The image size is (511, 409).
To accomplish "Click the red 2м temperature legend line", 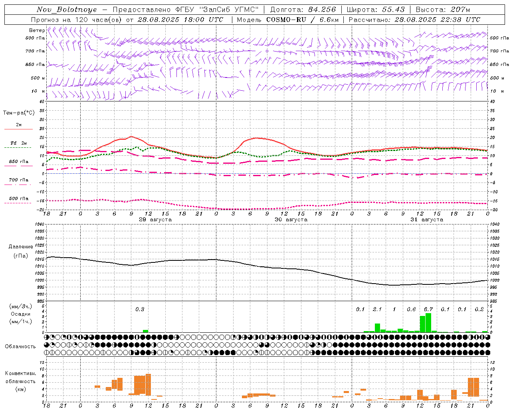I will 18,129.
